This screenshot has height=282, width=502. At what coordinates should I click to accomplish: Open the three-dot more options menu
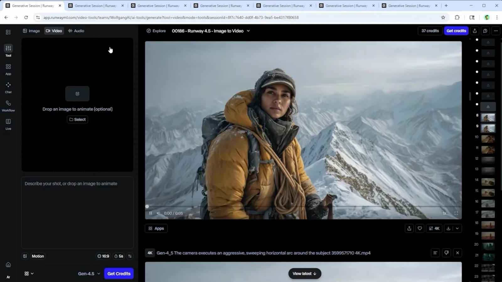tap(495, 31)
